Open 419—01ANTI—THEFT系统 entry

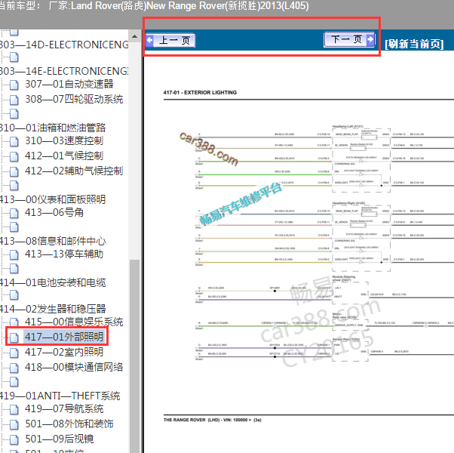point(60,396)
